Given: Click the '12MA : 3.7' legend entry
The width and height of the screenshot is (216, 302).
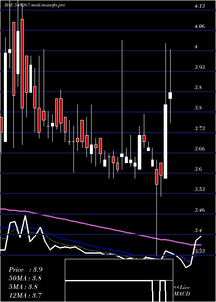Looking at the screenshot, I should 25,295.
